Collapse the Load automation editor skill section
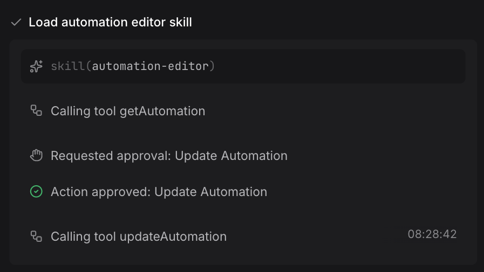Screen dimensions: 484x272 tap(110, 22)
